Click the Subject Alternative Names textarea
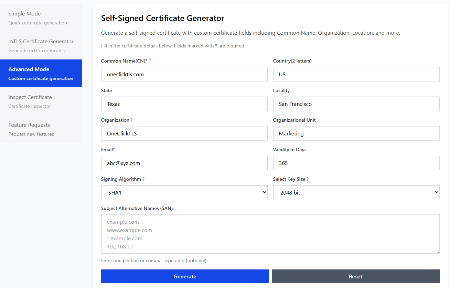Image resolution: width=449 pixels, height=288 pixels. coord(270,234)
